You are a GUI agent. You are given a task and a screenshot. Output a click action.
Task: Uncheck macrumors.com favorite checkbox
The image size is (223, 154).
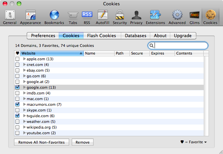coord(17,104)
